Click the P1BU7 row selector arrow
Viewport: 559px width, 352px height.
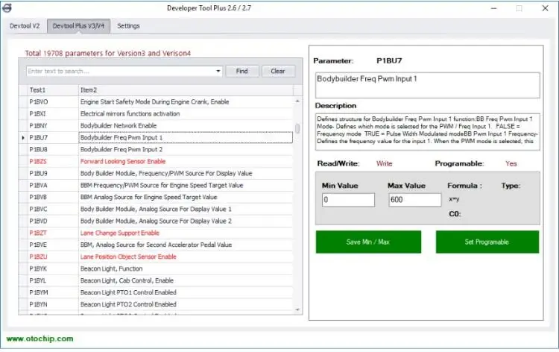click(x=23, y=138)
